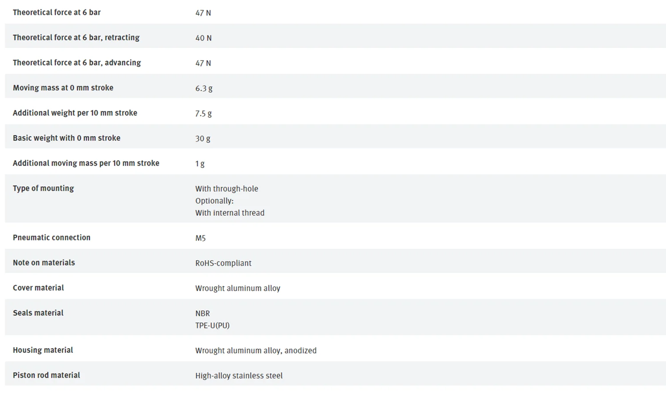This screenshot has width=666, height=395.
Task: Click the 'RoHS-compliant' materials note
Action: tap(223, 263)
